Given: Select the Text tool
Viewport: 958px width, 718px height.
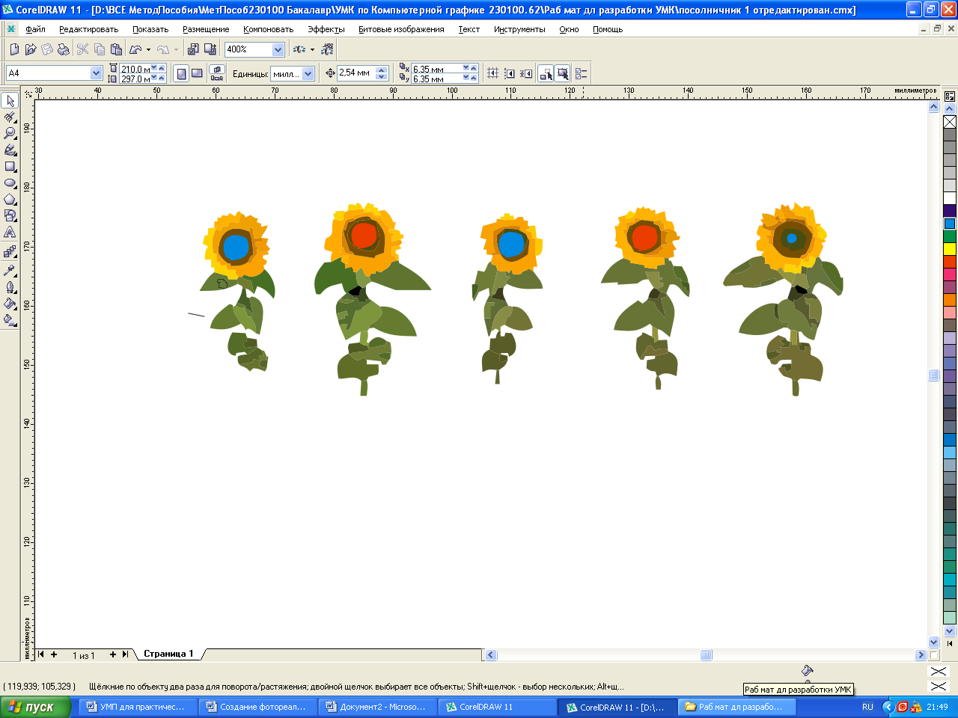Looking at the screenshot, I should tap(10, 233).
